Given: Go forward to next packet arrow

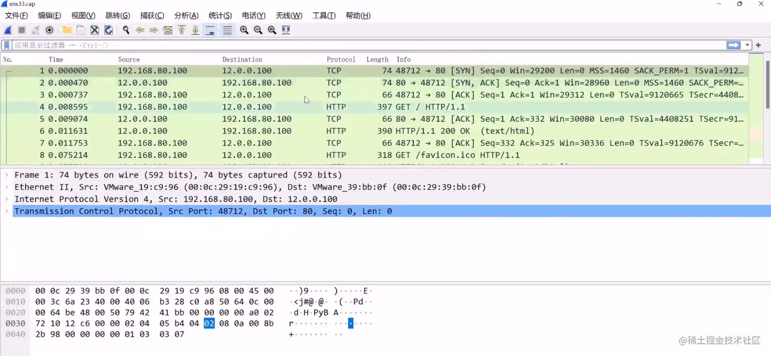Looking at the screenshot, I should coord(153,31).
